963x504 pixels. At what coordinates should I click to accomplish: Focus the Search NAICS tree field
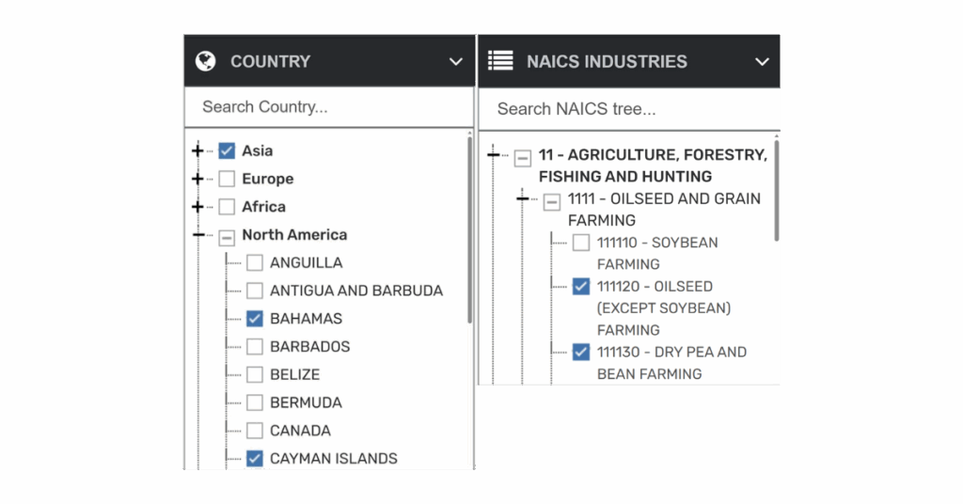pyautogui.click(x=628, y=109)
